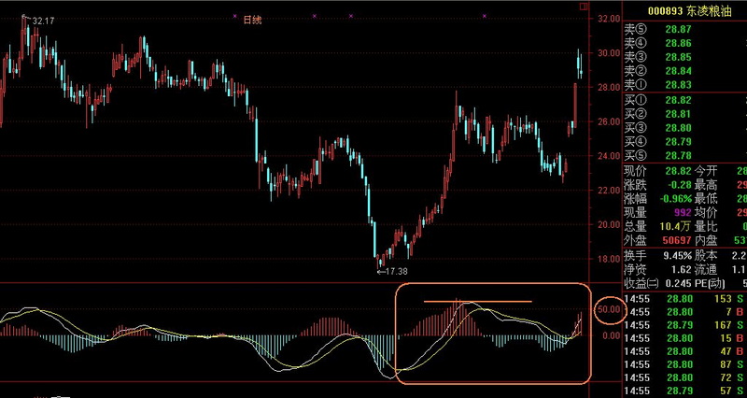Select the 日线 daily period label
Viewport: 747px width, 398px height.
click(252, 20)
